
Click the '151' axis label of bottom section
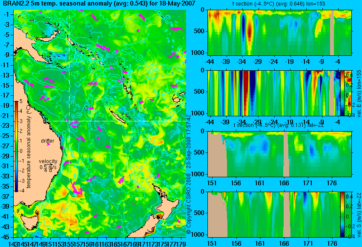coord(212,244)
